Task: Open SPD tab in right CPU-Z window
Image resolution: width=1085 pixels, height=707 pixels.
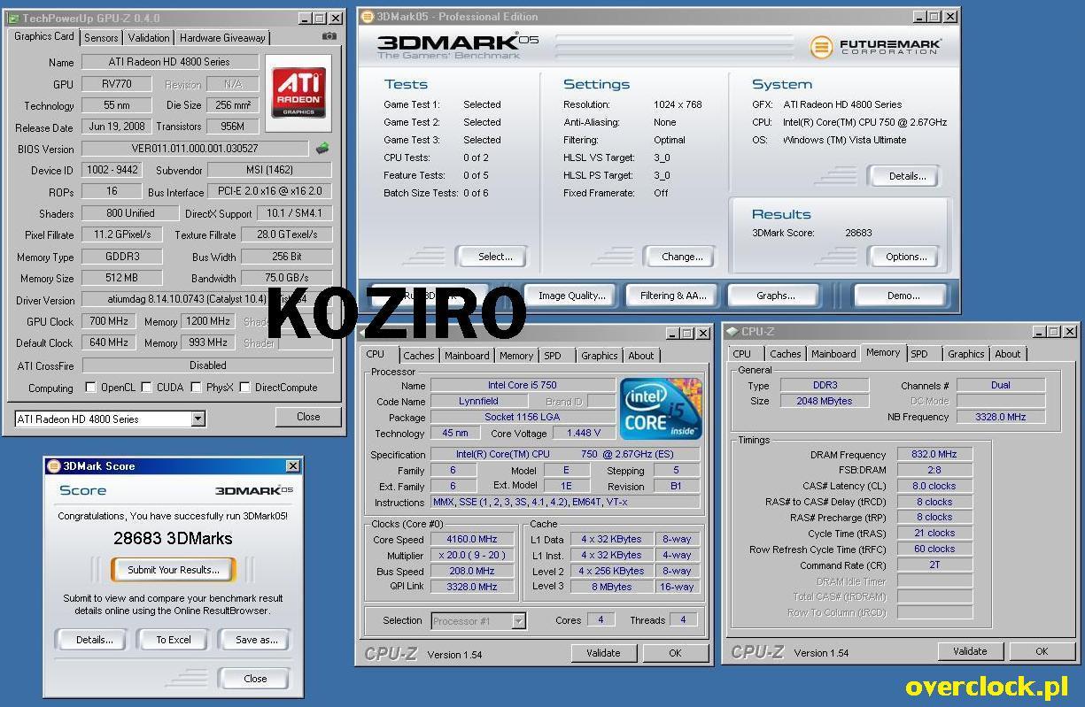Action: 919,353
